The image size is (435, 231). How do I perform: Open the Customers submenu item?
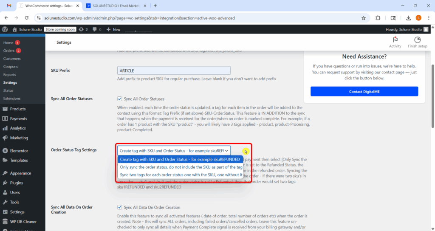12,59
